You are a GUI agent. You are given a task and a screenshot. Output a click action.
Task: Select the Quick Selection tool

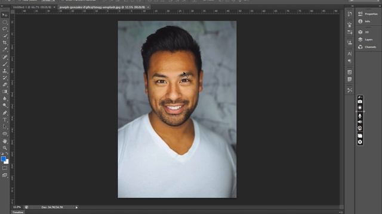(5, 36)
